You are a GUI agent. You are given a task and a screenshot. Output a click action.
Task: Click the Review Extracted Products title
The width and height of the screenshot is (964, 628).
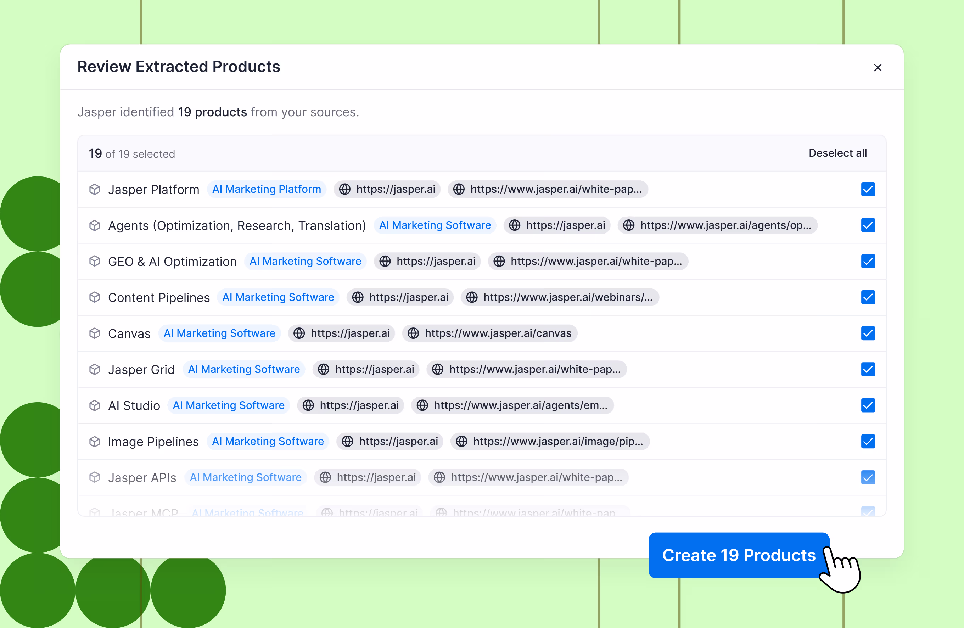point(179,66)
